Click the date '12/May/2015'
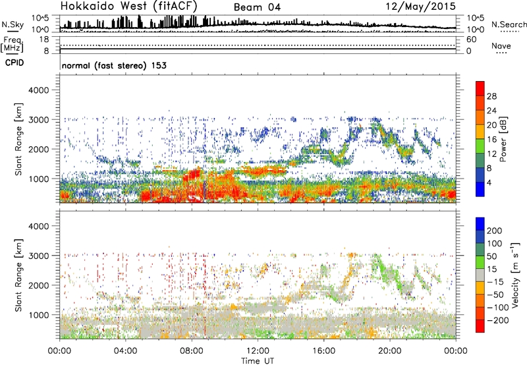The width and height of the screenshot is (527, 365). click(420, 7)
